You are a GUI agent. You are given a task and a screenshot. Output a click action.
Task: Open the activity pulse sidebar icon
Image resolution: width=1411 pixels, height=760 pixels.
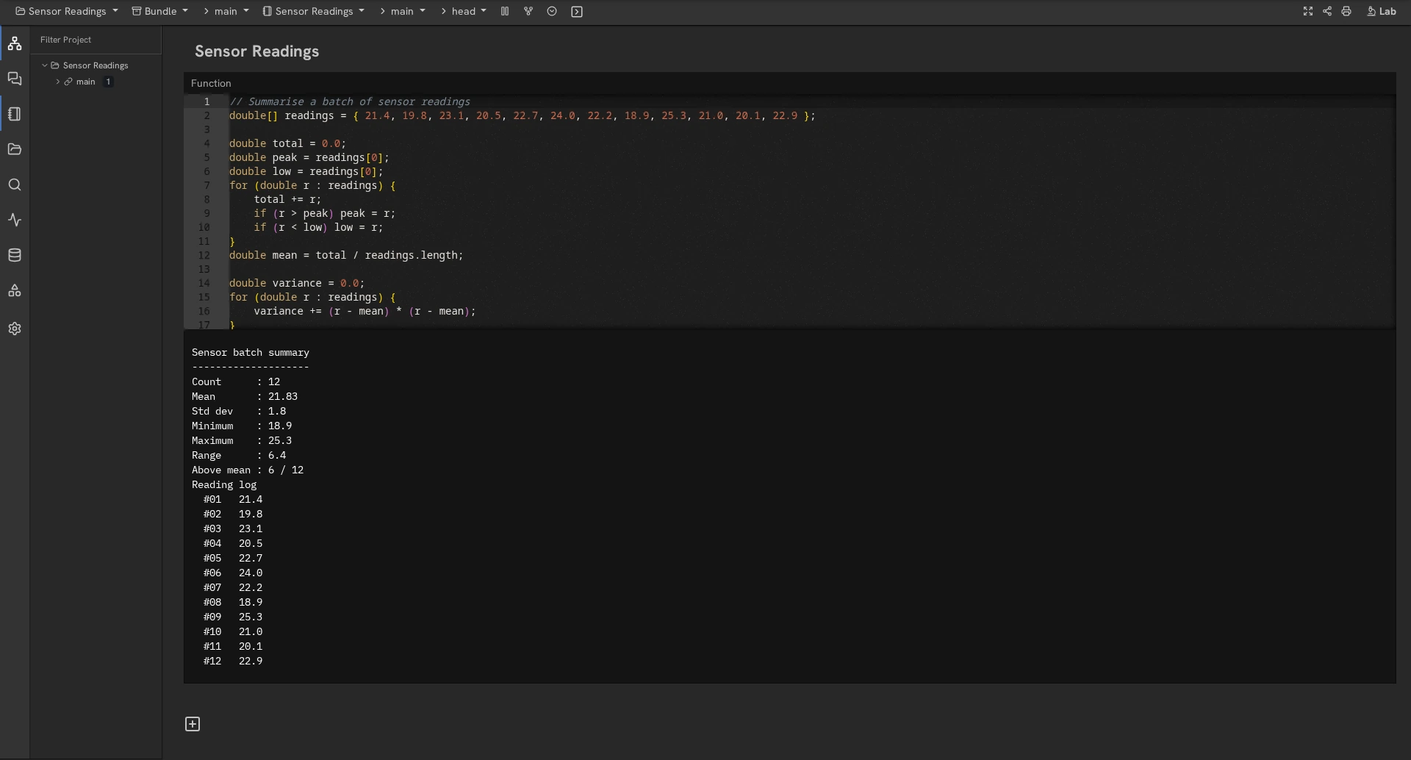pos(15,220)
